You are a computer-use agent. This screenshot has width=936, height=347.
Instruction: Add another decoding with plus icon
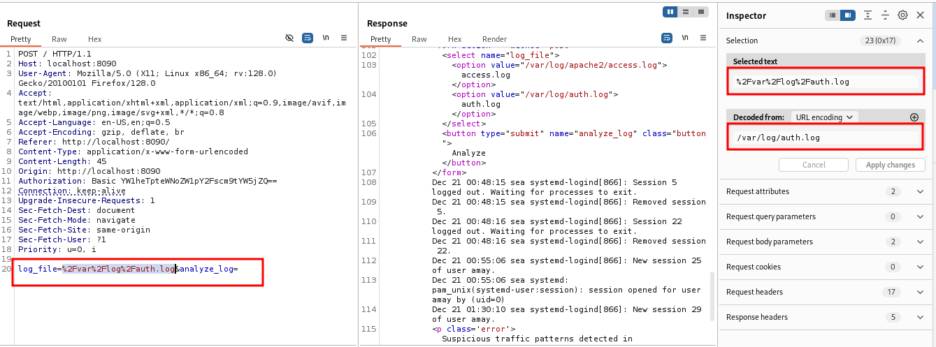point(914,117)
